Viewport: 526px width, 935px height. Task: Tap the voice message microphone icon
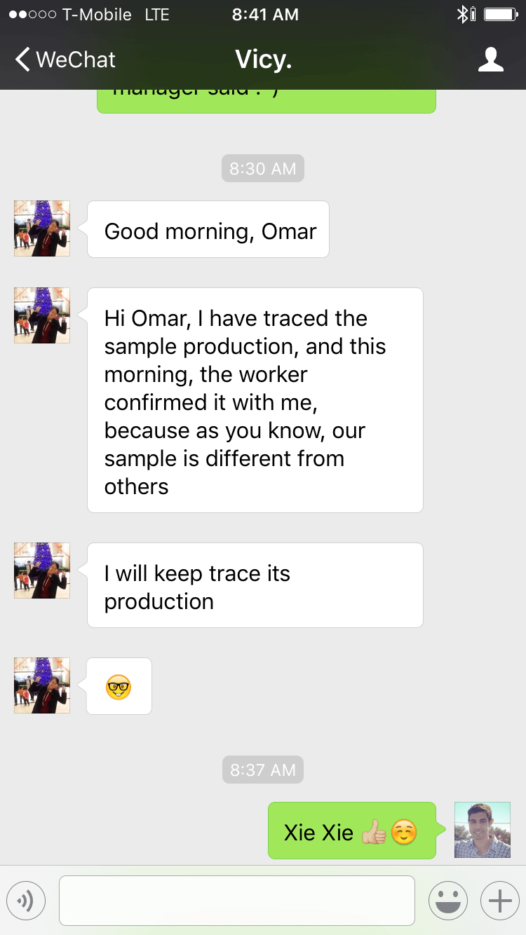(26, 901)
